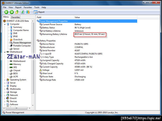Click the Operating System Windows flag icon

[8, 80]
